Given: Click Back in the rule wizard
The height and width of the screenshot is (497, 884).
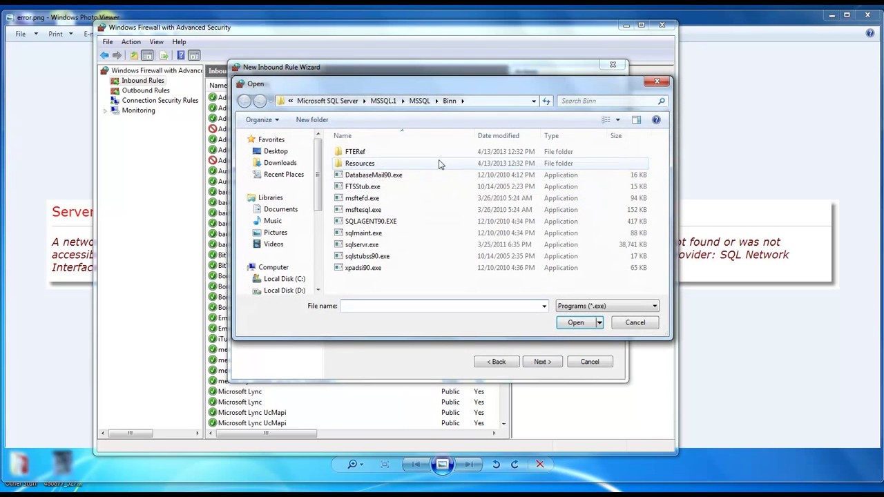Looking at the screenshot, I should coord(497,362).
